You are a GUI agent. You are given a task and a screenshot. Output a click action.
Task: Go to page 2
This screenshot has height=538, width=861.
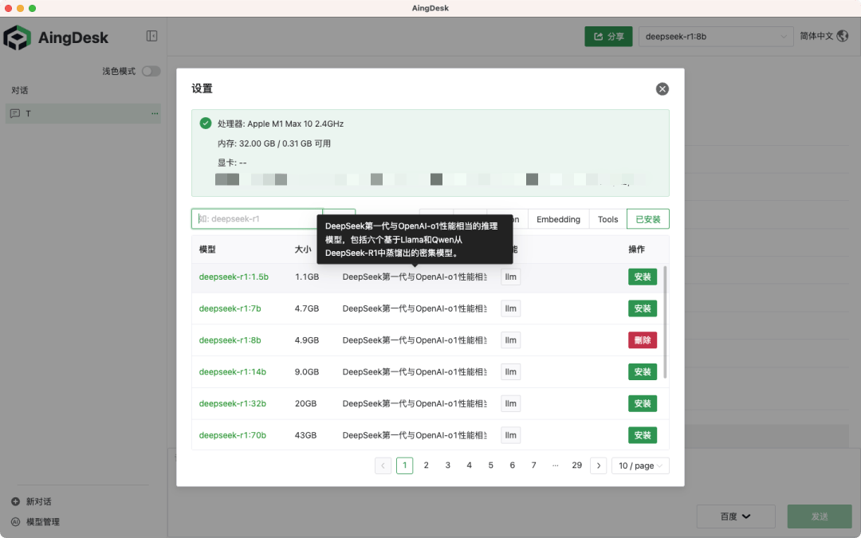[x=426, y=465]
